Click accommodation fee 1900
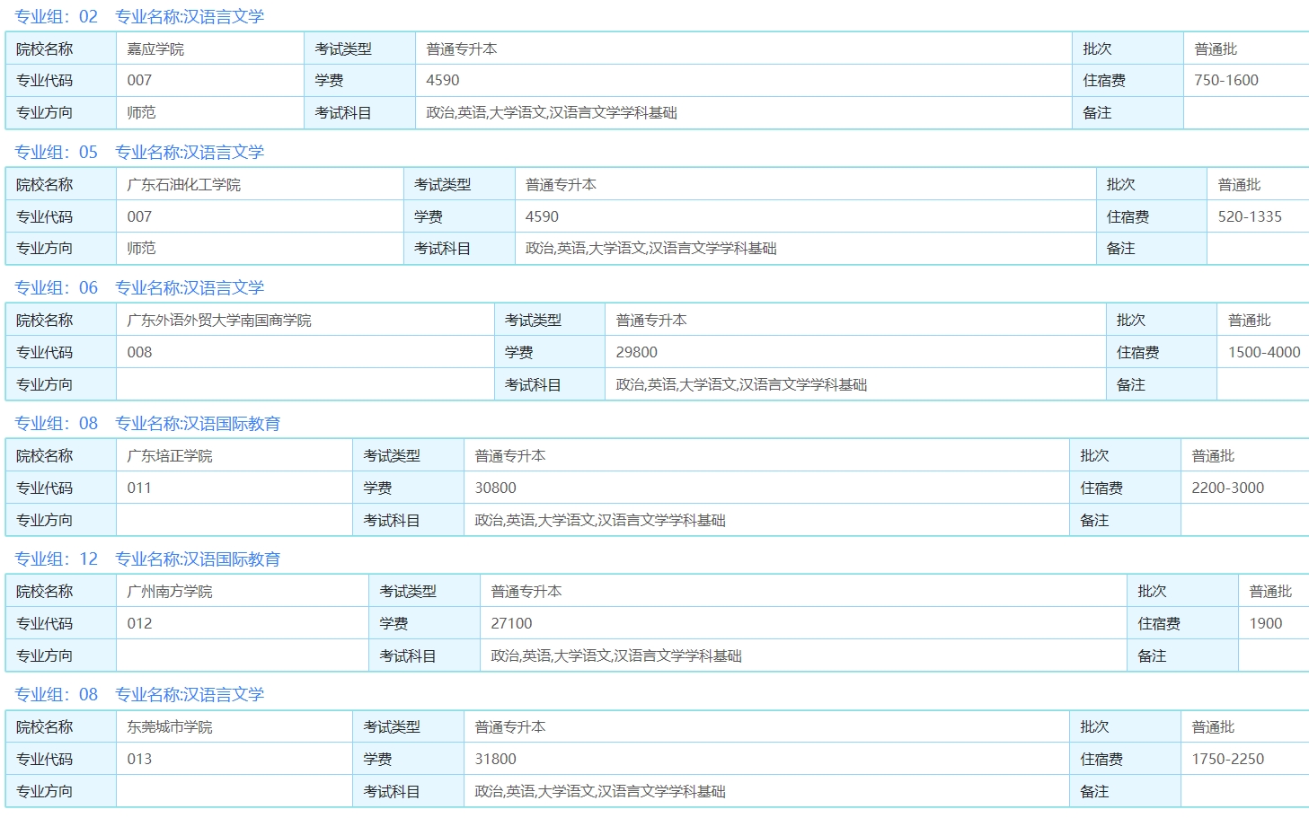 (x=1266, y=623)
